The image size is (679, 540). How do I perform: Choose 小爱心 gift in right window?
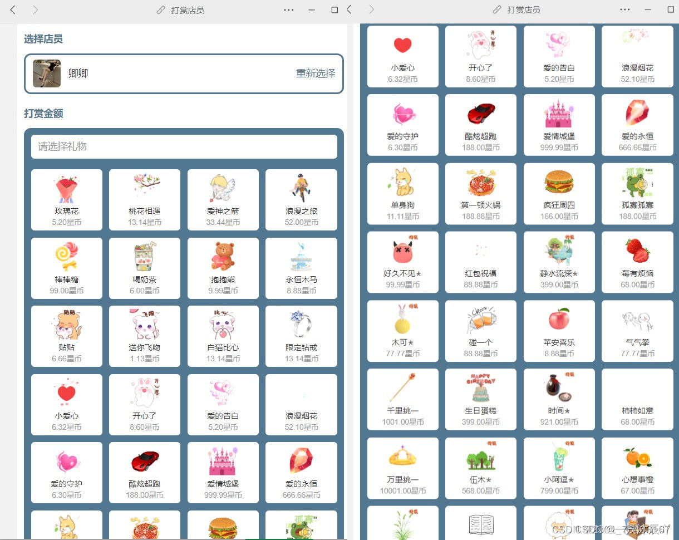coord(403,57)
